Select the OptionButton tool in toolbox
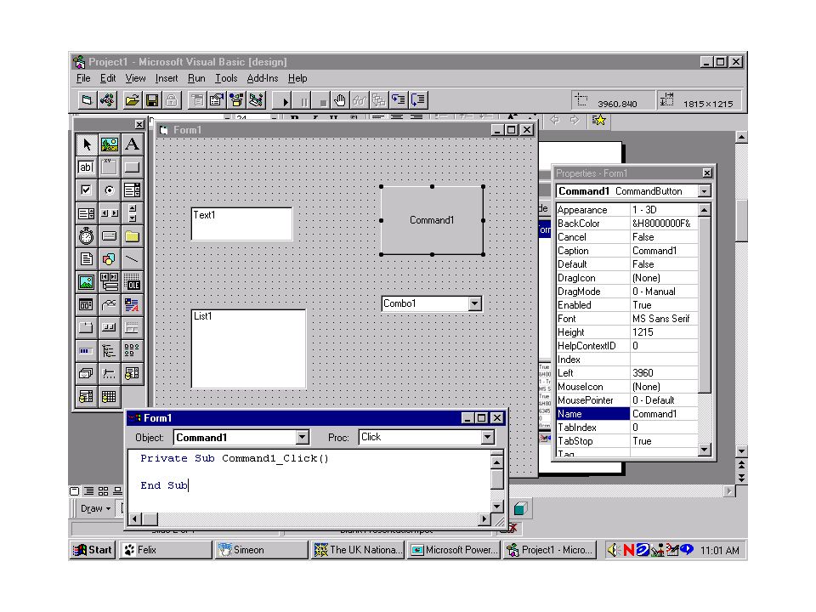This screenshot has height=612, width=816. (110, 190)
